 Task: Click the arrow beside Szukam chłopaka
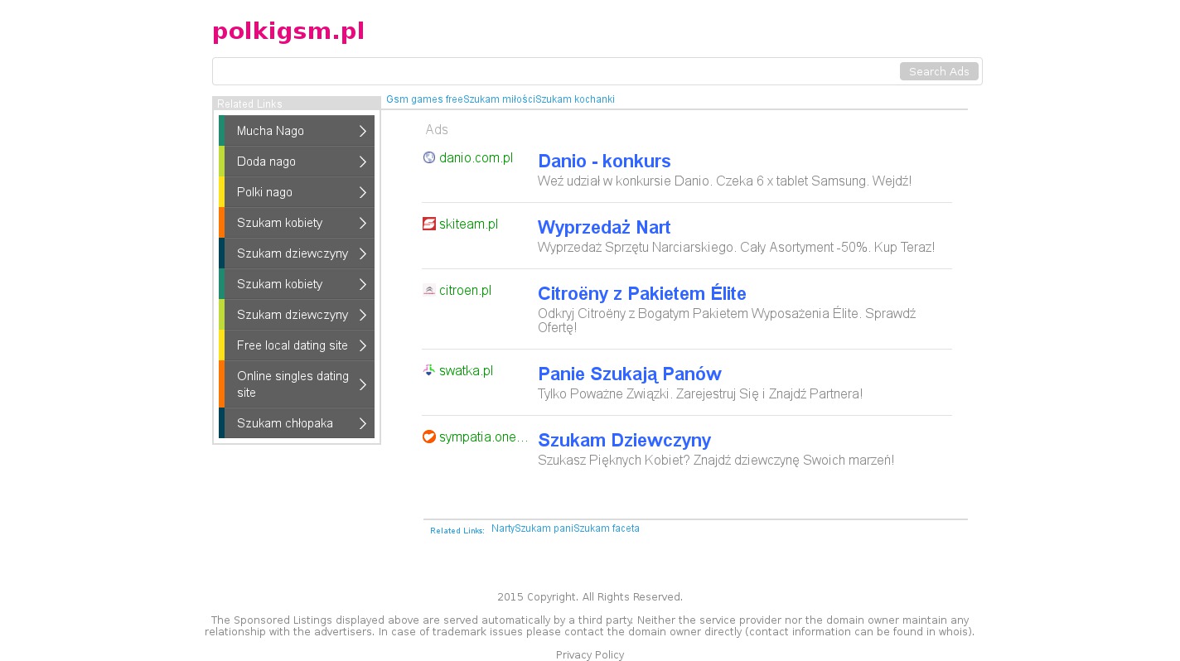click(363, 423)
